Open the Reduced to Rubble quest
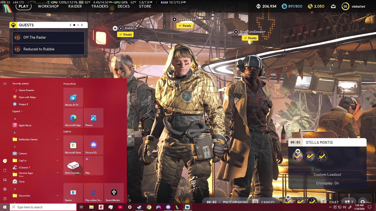 tap(48, 49)
